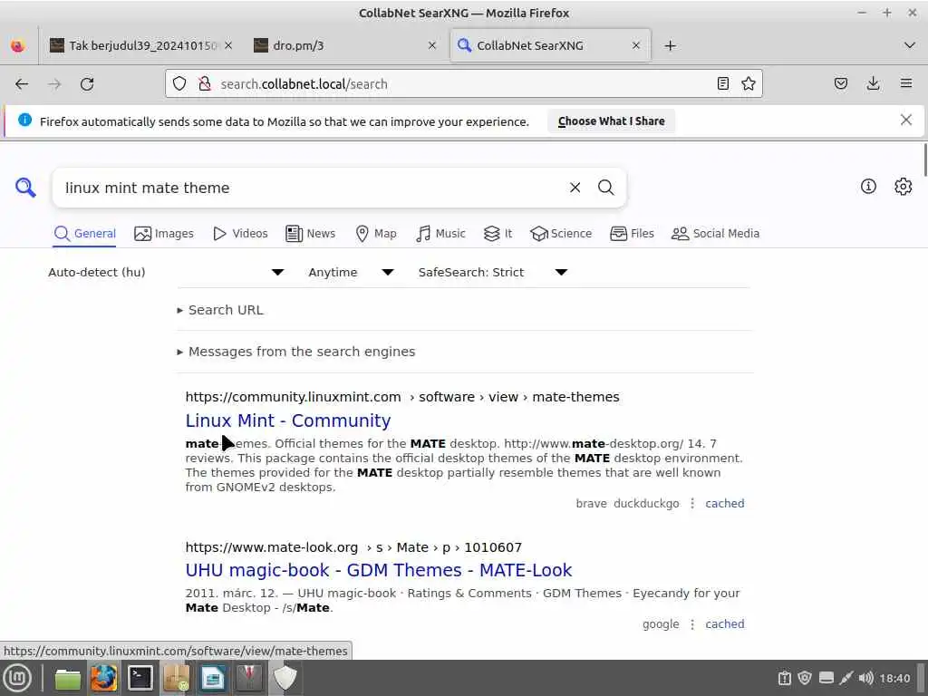Open cached link for Linux Mint result
This screenshot has height=696, width=928.
coord(724,504)
